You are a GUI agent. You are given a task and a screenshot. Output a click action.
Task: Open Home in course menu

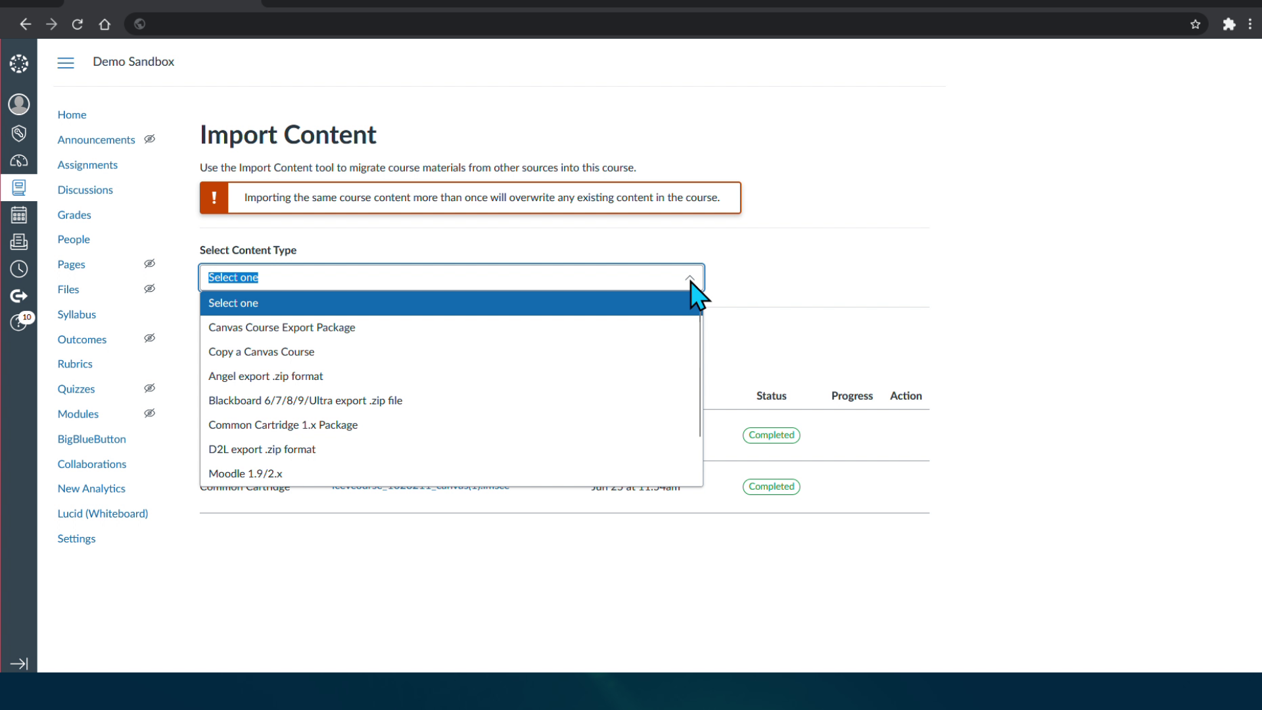(x=72, y=114)
